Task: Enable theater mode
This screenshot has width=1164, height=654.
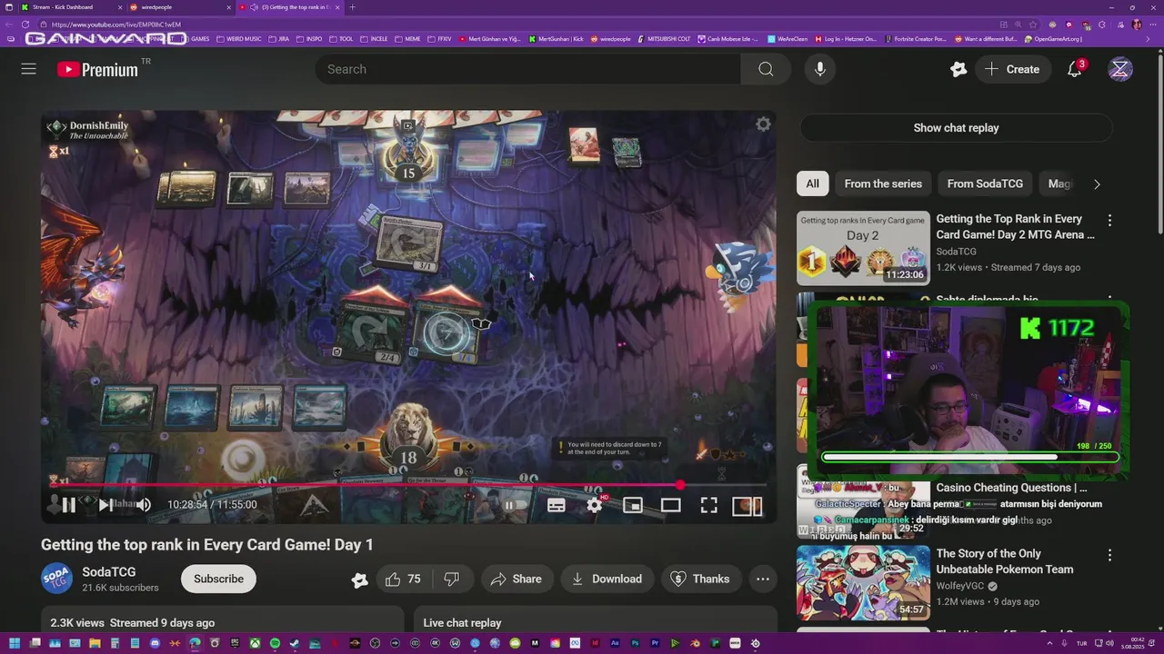Action: (x=671, y=506)
